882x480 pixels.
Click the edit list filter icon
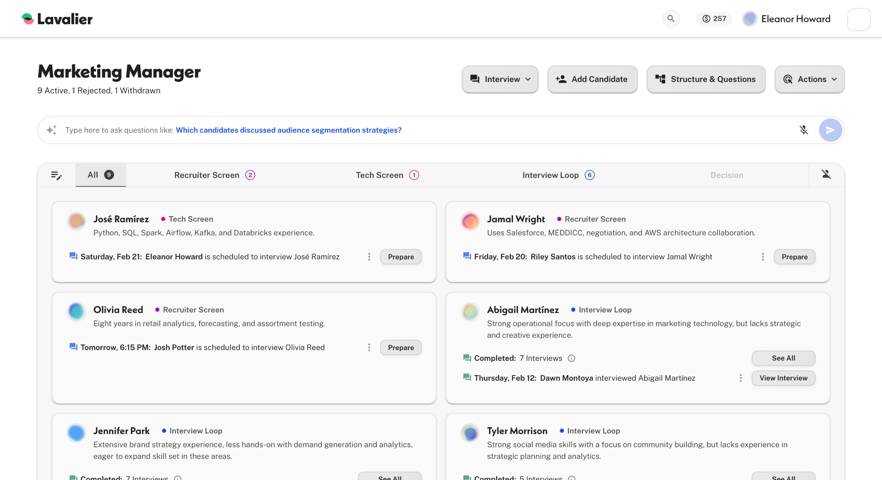click(x=56, y=175)
